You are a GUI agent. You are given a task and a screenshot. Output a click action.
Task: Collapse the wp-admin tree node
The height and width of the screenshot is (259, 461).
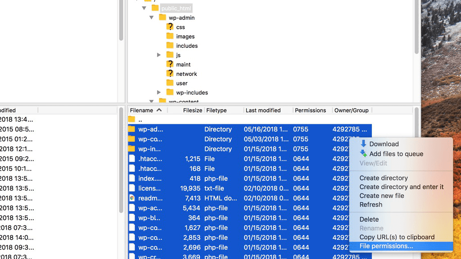point(151,18)
